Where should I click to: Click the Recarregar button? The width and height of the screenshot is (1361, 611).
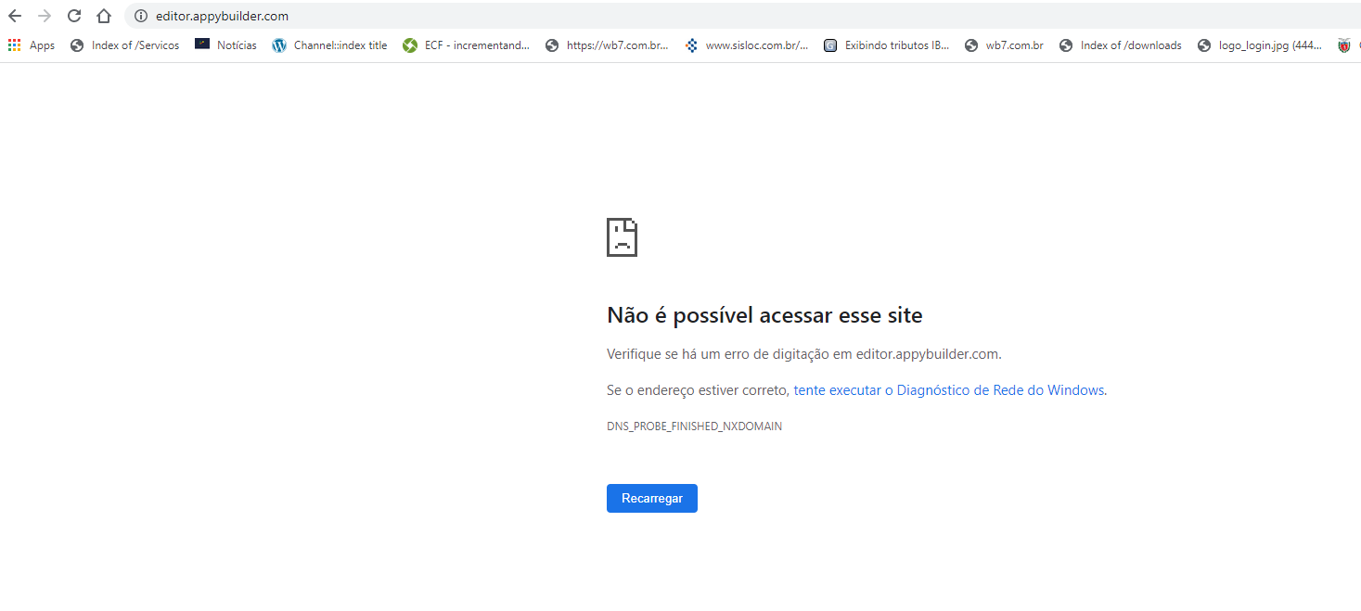652,498
